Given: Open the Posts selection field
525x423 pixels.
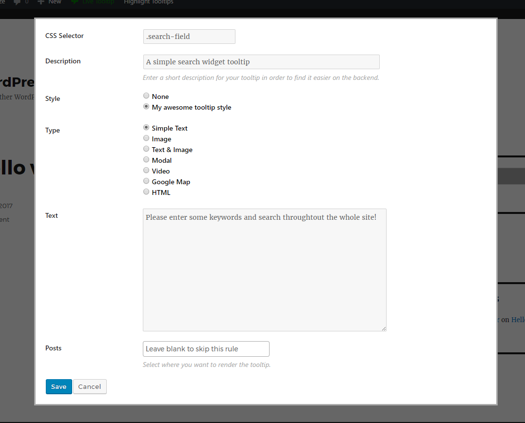Looking at the screenshot, I should tap(206, 349).
